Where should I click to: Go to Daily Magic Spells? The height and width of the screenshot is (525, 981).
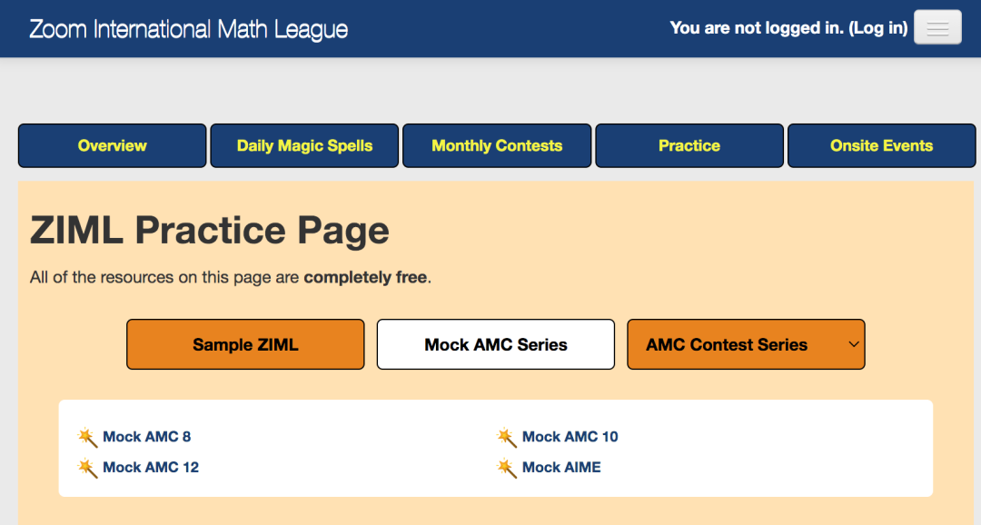[304, 146]
